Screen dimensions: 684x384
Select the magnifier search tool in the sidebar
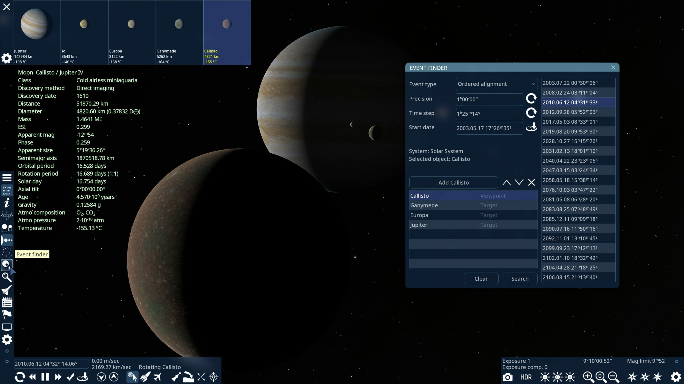tap(7, 277)
